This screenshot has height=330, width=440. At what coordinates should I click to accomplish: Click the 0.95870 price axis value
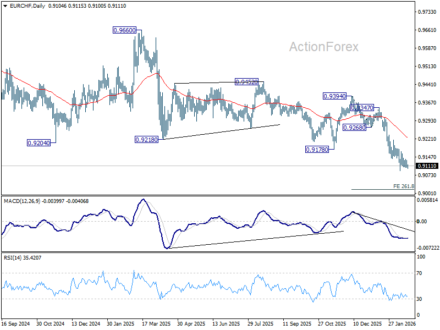point(427,48)
